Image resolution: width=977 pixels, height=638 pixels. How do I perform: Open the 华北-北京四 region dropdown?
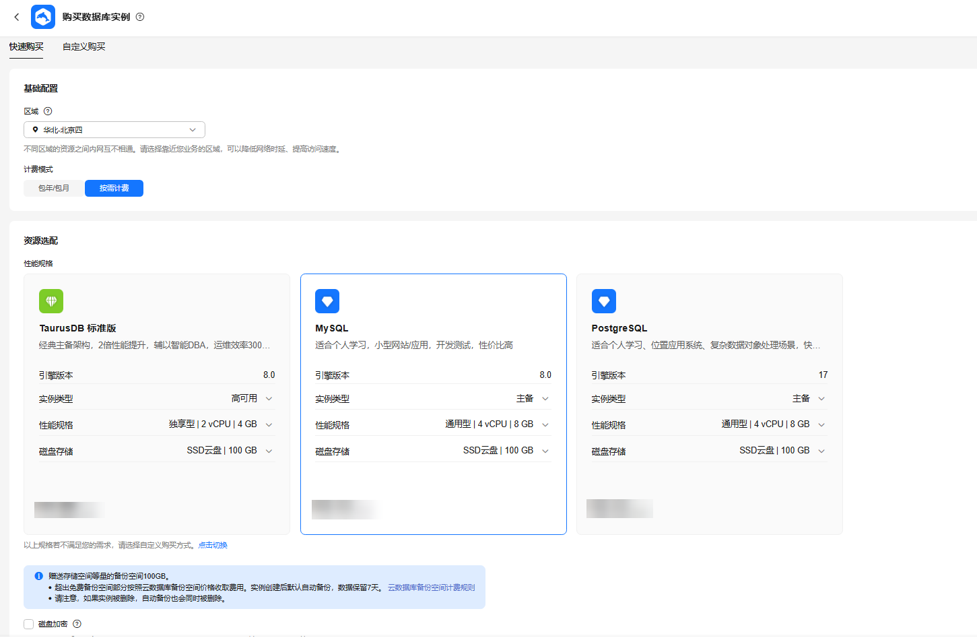tap(114, 129)
